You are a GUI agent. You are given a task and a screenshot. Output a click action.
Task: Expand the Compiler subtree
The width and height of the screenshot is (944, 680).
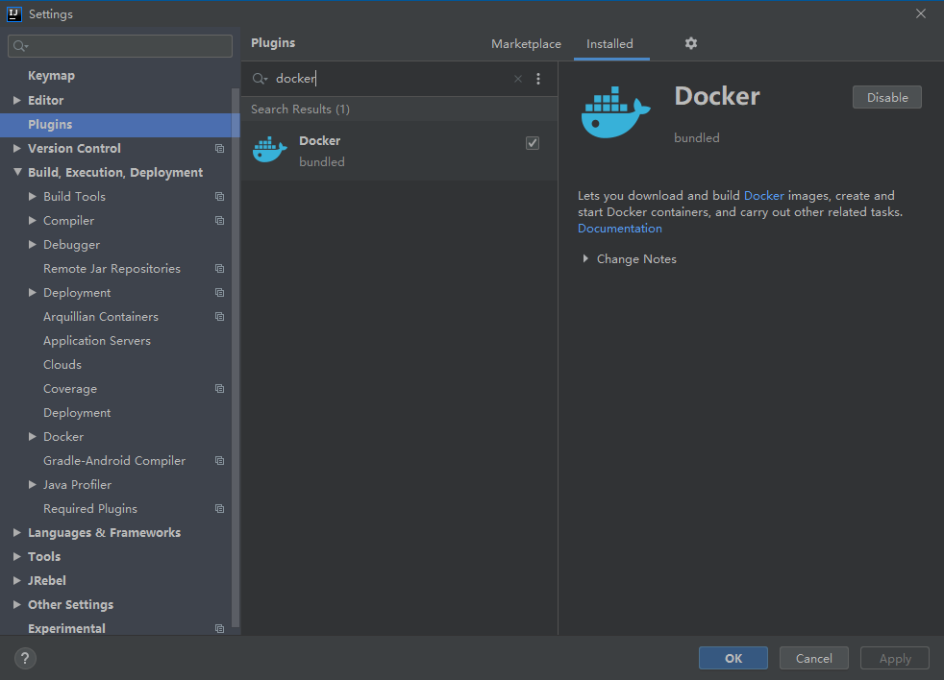click(33, 220)
